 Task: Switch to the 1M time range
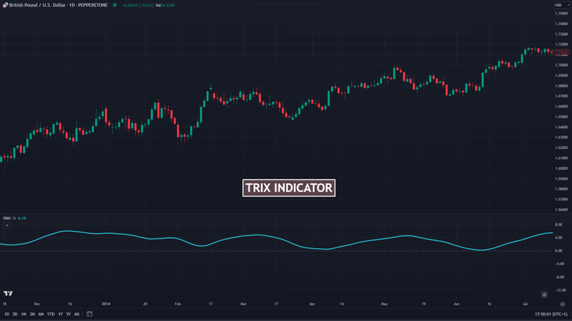[23, 314]
